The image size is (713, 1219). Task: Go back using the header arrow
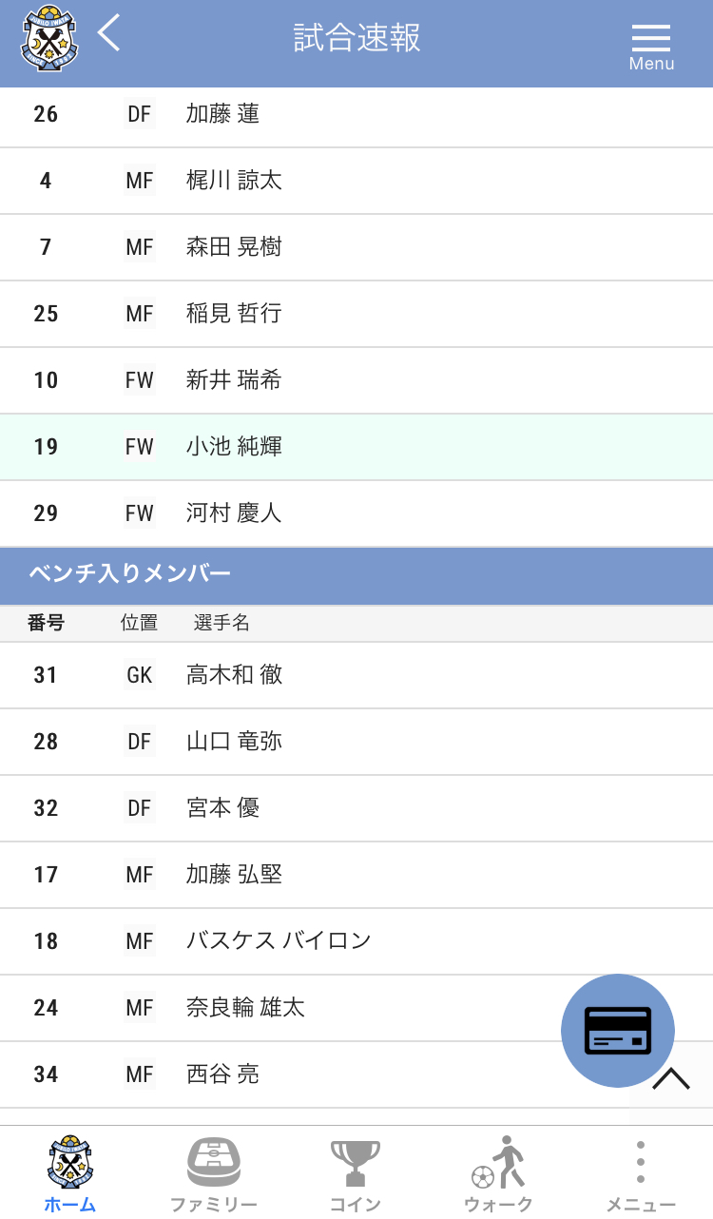point(109,34)
